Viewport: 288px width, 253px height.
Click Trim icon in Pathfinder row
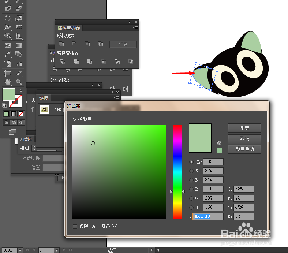pyautogui.click(x=76, y=62)
